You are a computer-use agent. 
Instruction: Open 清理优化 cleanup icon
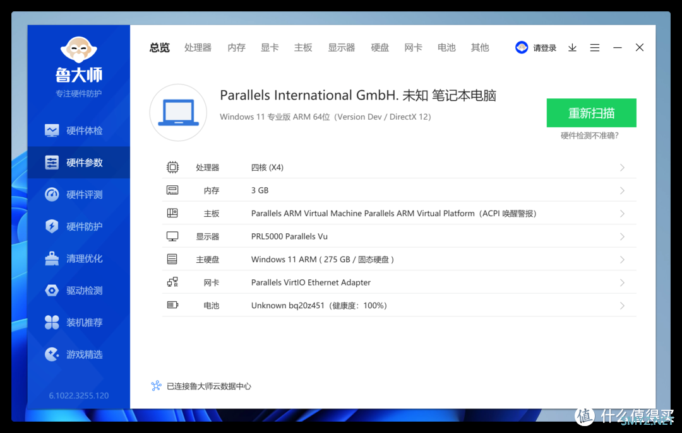pos(52,258)
